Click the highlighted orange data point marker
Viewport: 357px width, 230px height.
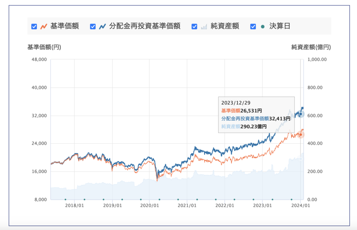[x=301, y=135]
